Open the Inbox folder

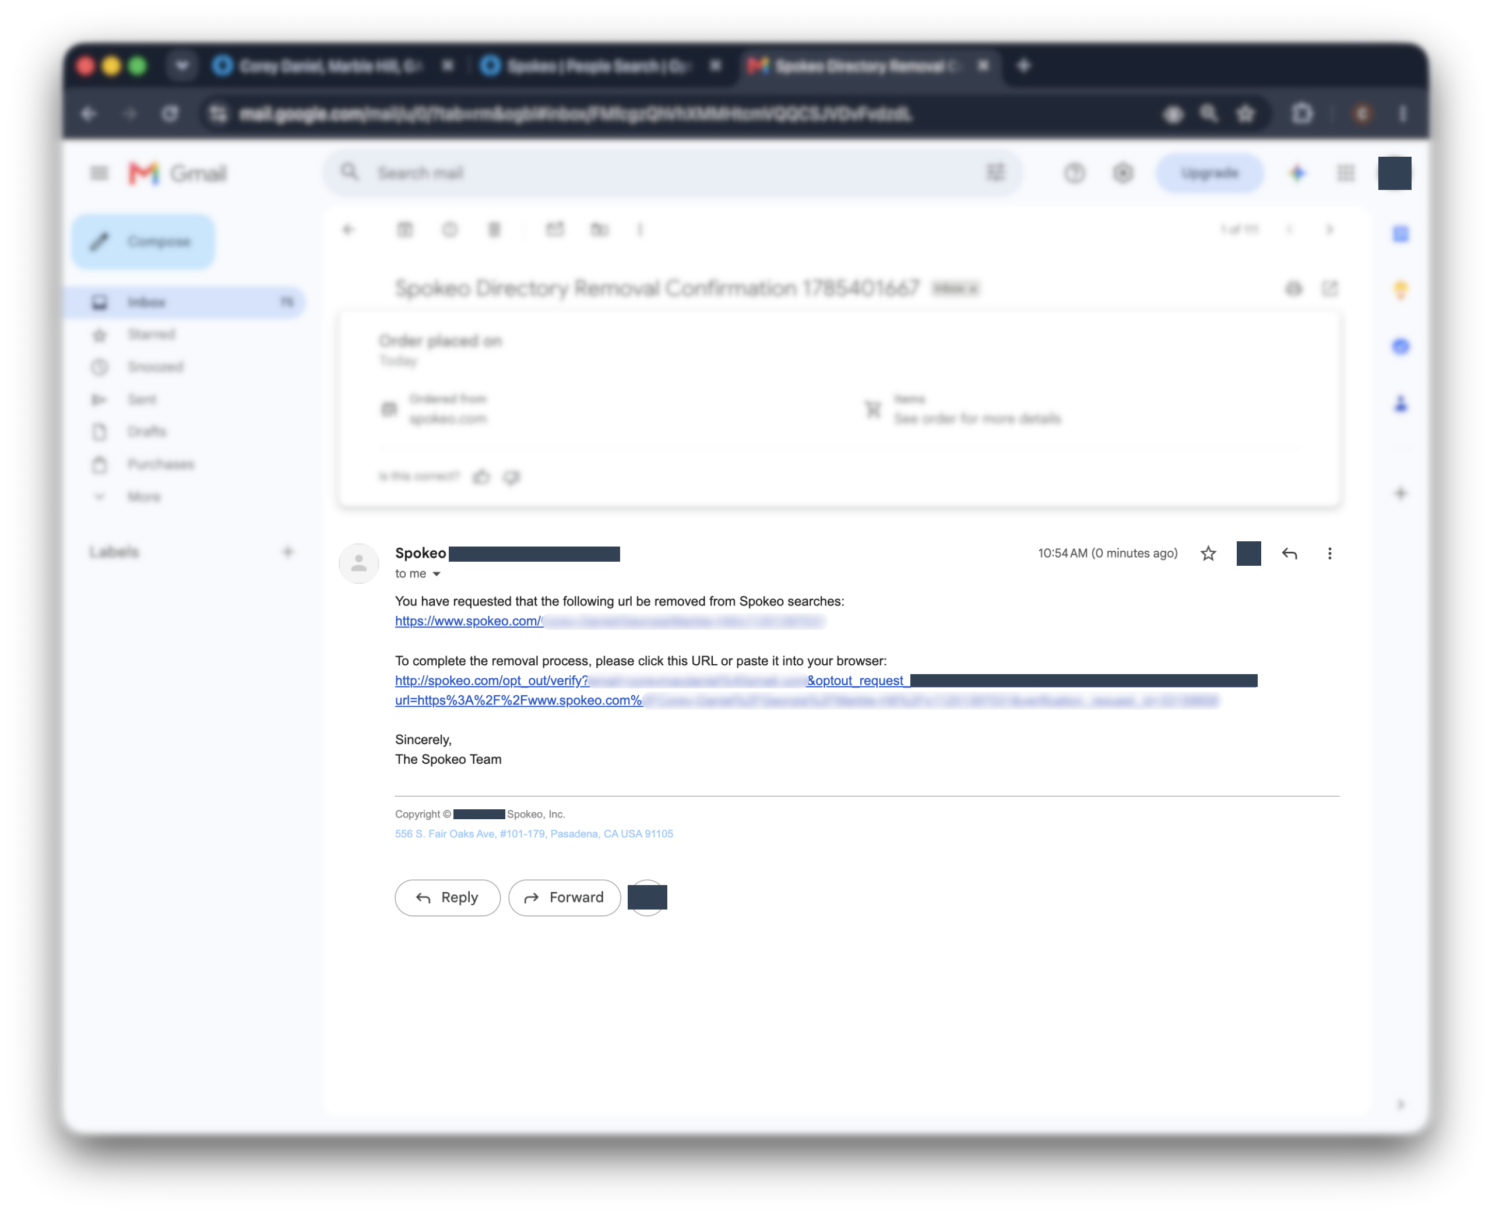point(185,302)
